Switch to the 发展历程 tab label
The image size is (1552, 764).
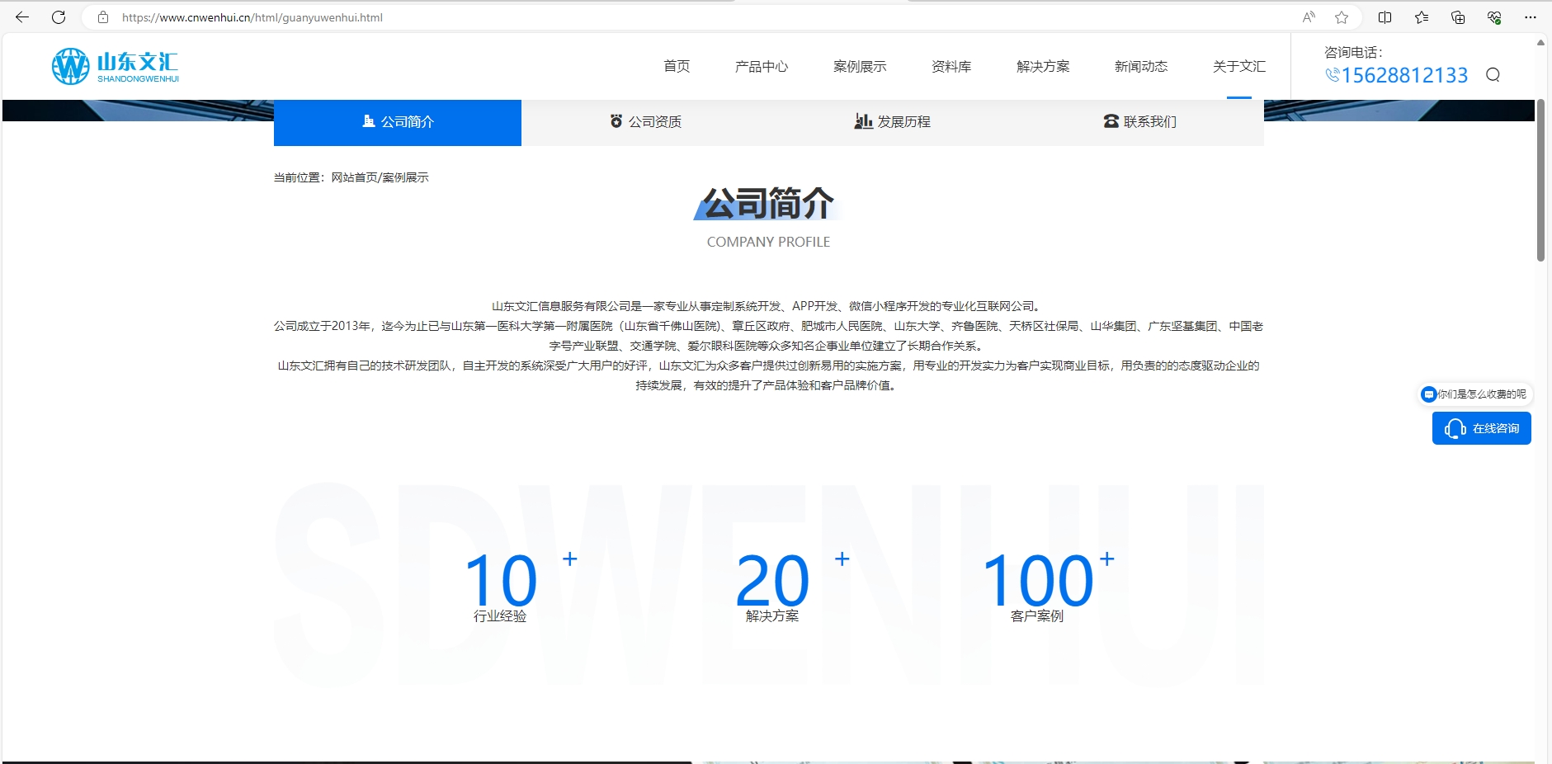tap(903, 121)
